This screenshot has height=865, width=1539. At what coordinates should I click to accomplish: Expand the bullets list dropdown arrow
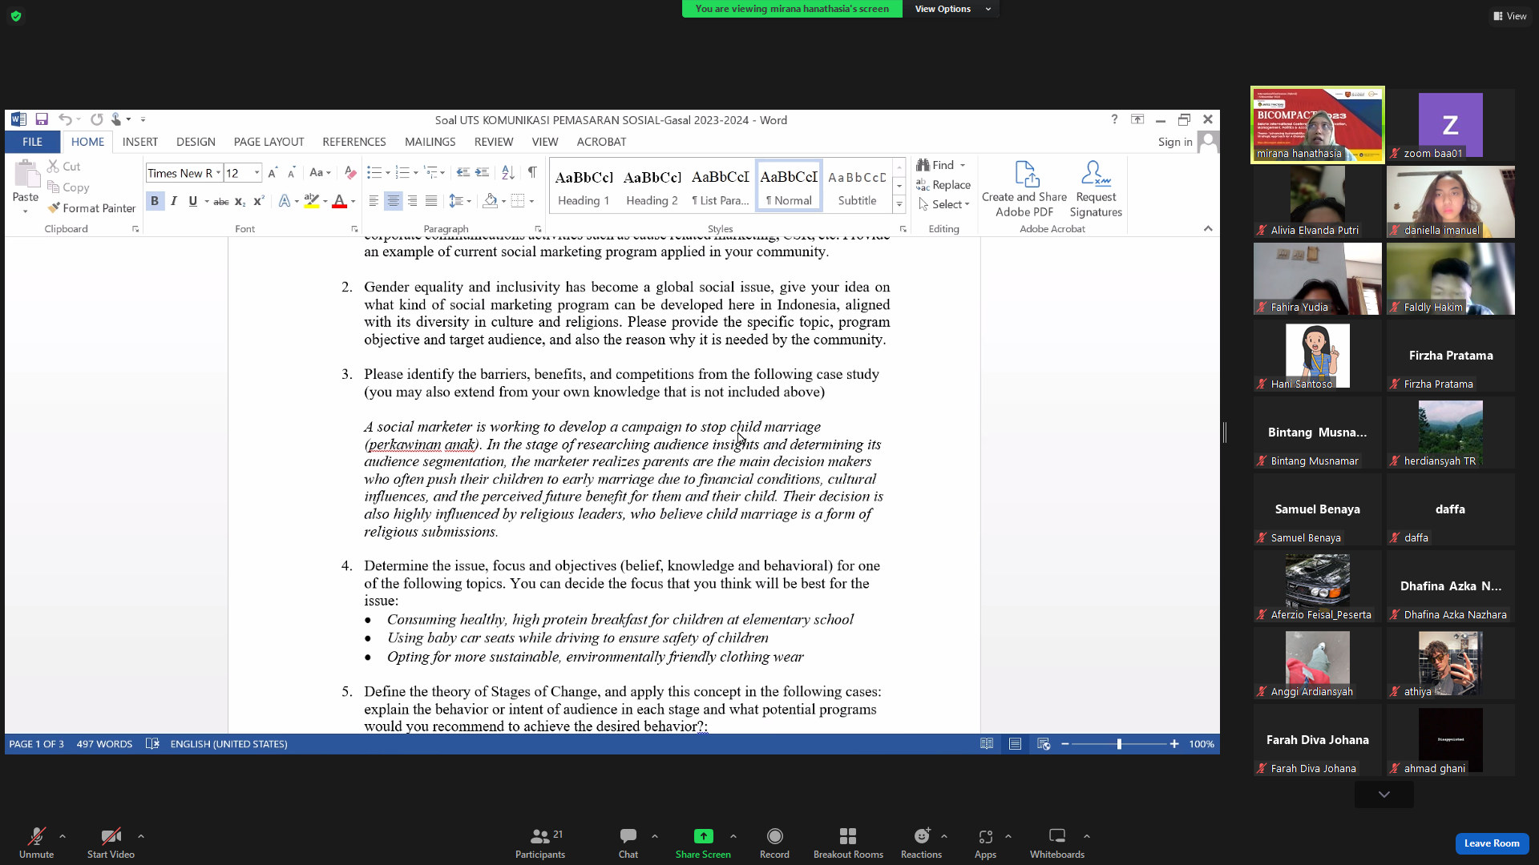(388, 173)
